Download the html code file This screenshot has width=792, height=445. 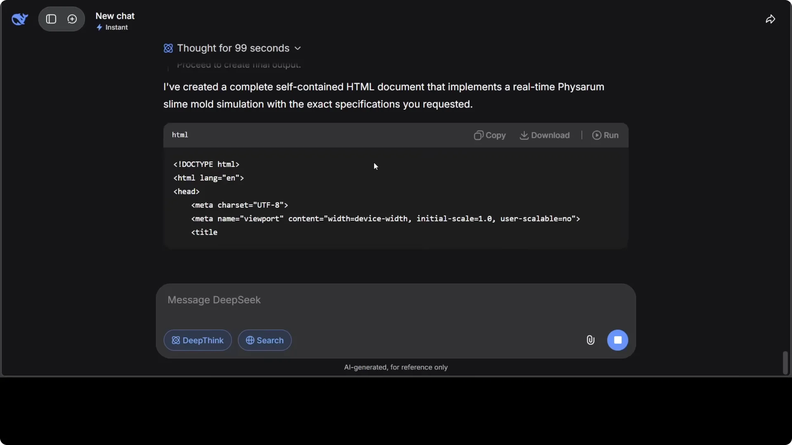[x=544, y=135]
